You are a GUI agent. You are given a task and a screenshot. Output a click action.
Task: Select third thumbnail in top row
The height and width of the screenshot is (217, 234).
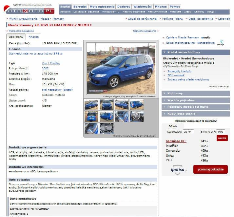click(x=122, y=104)
